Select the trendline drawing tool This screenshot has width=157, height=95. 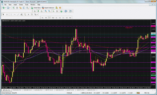click(18, 15)
